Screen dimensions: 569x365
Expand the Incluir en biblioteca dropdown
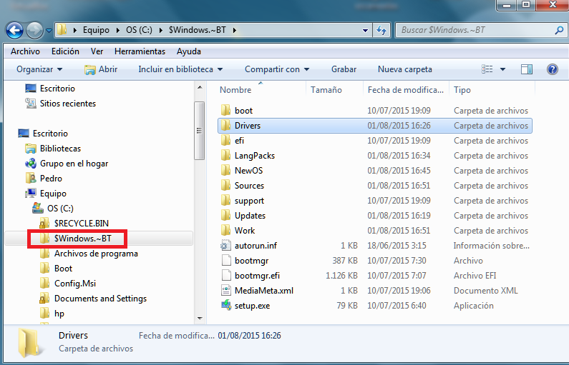[x=180, y=69]
